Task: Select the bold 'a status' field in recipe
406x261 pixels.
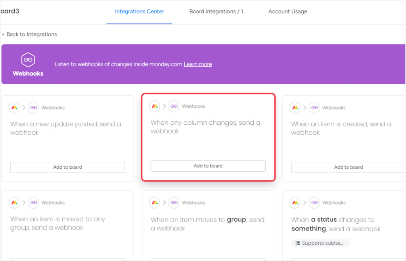Action: (324, 220)
